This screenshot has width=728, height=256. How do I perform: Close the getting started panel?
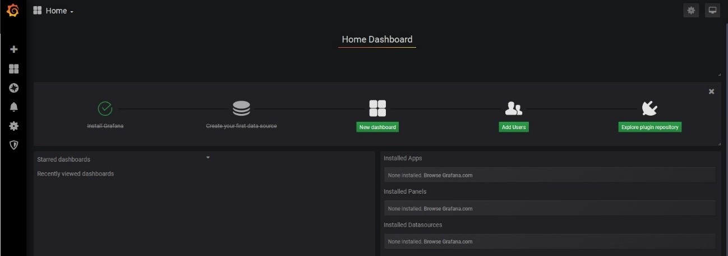711,92
